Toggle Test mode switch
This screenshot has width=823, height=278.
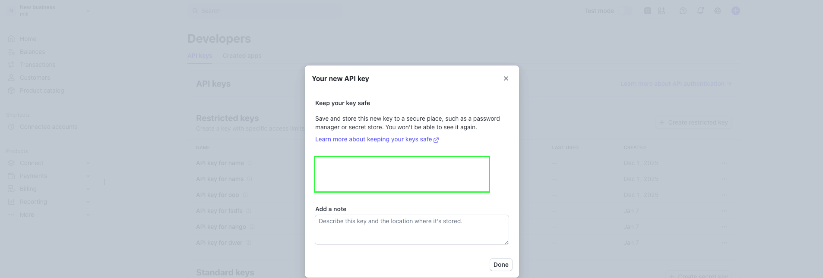[626, 11]
